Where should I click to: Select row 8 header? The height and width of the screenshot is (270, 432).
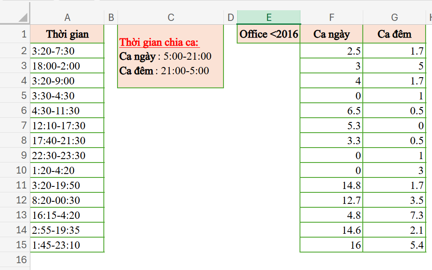[x=22, y=140]
